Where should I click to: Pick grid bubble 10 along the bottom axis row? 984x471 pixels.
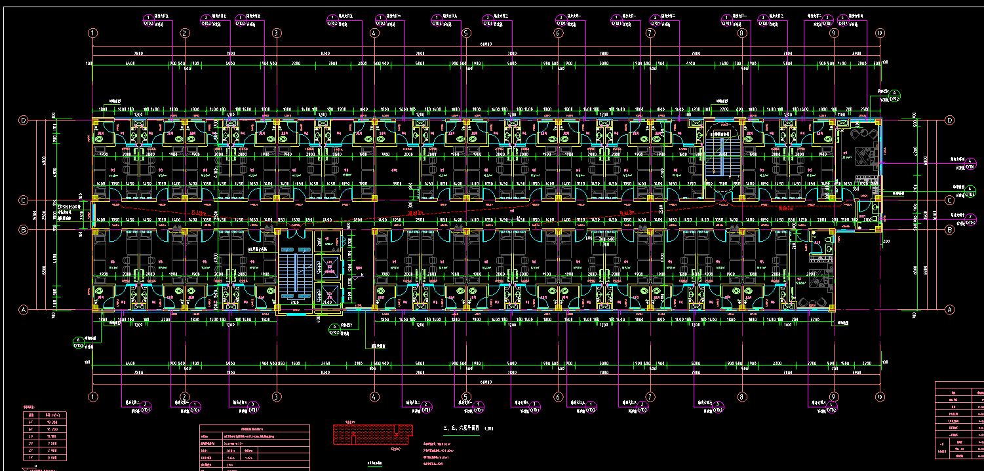[880, 397]
